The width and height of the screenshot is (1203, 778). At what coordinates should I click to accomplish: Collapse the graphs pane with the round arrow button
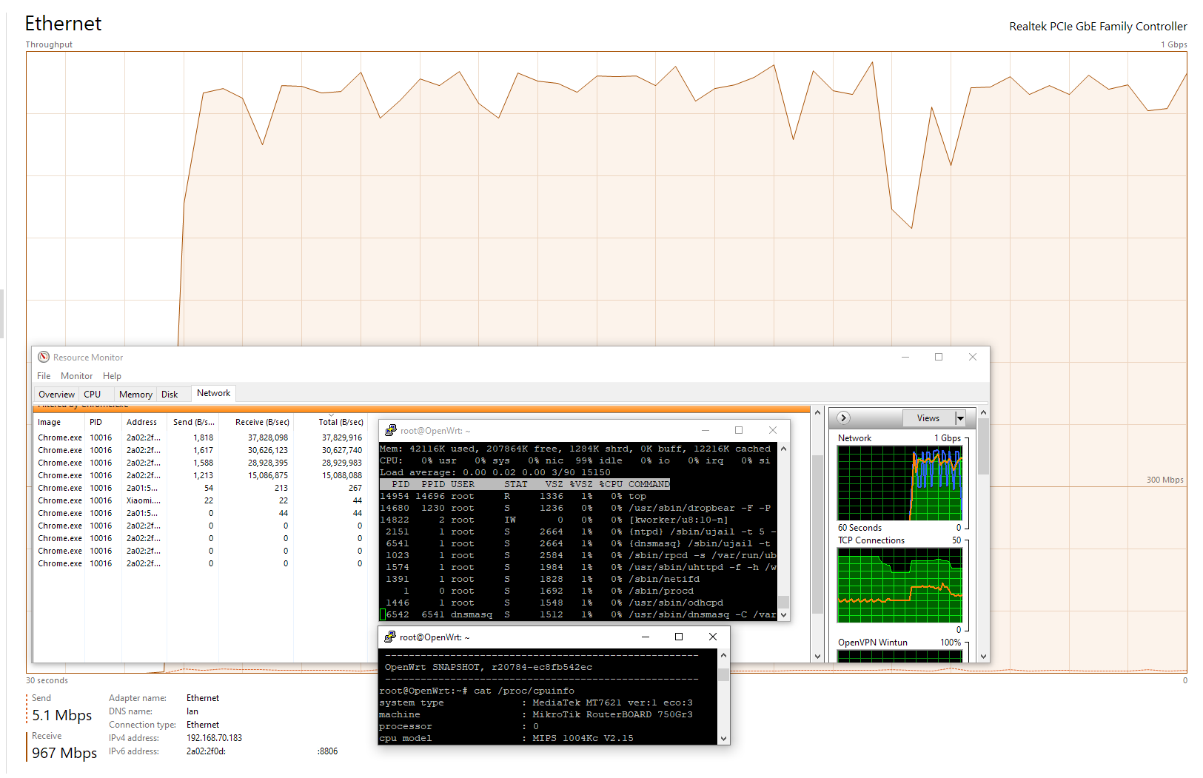843,418
